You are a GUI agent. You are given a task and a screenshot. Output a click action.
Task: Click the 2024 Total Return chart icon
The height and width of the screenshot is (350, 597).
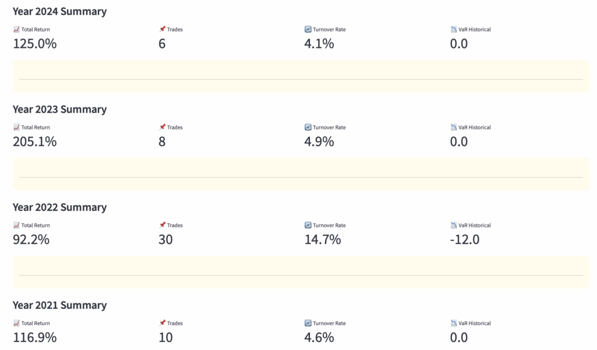(16, 29)
